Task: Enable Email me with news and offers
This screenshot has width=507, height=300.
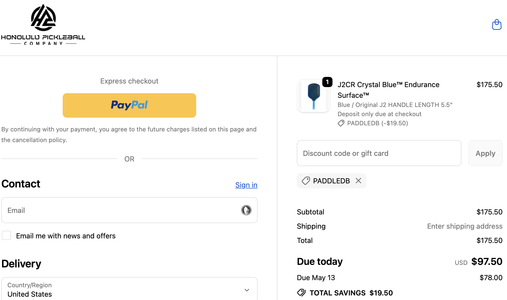Action: click(x=6, y=235)
